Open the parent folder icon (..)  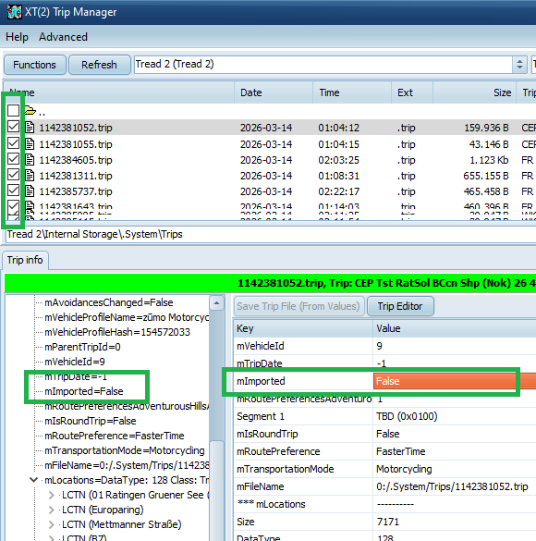pos(30,111)
